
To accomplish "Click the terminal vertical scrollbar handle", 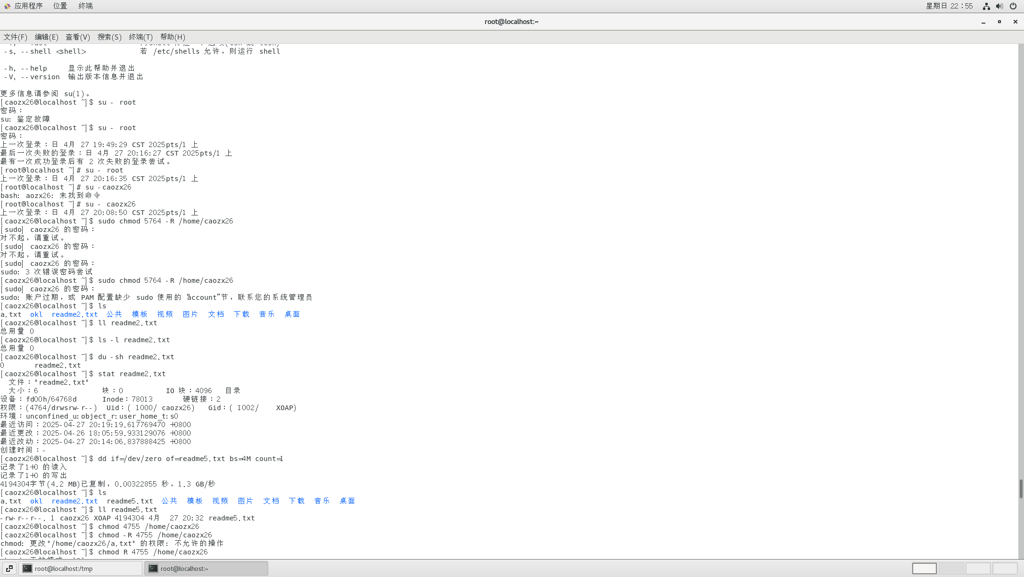I will click(1021, 488).
